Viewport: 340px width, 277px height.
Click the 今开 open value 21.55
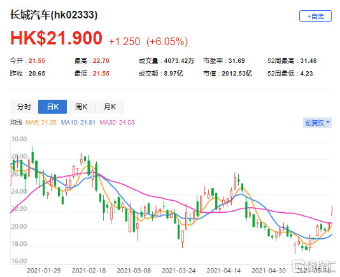click(x=37, y=61)
